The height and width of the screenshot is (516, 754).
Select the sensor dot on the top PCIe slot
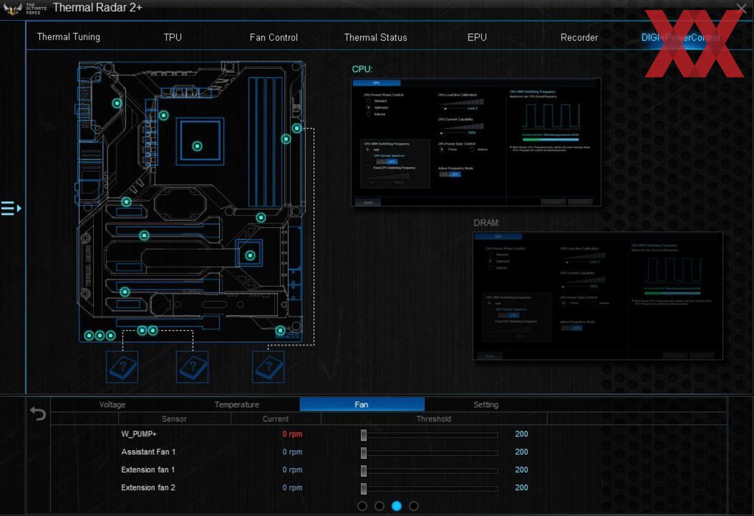tap(144, 235)
